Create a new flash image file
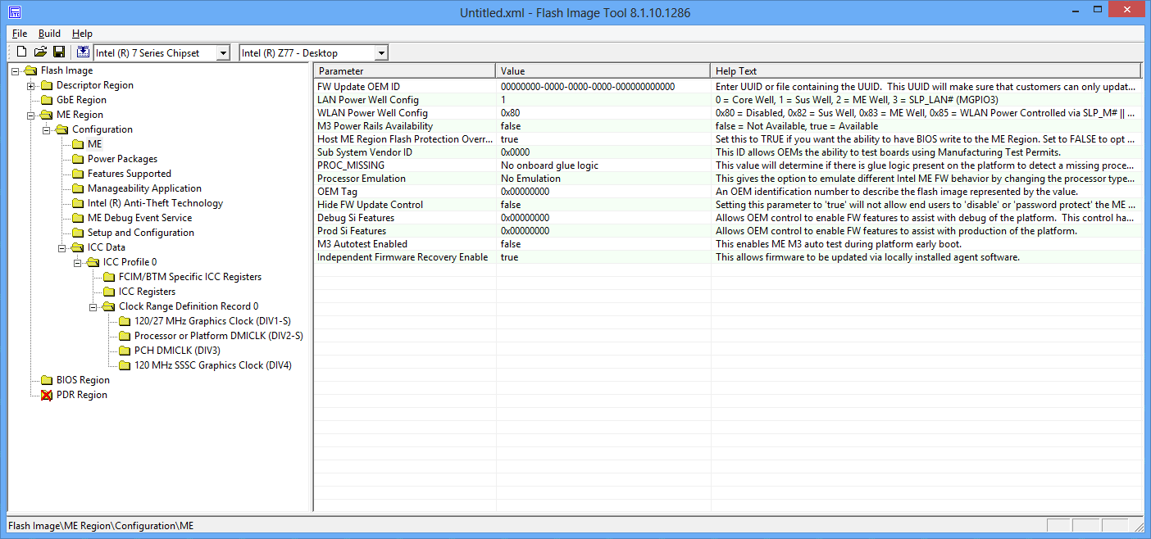Screen dimensions: 1151x539 (x=20, y=51)
